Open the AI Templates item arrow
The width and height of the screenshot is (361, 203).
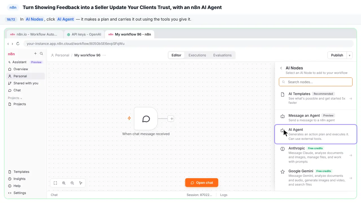351,99
